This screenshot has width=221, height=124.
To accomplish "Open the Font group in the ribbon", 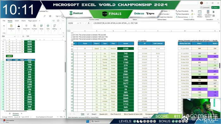I will [x=19, y=27].
